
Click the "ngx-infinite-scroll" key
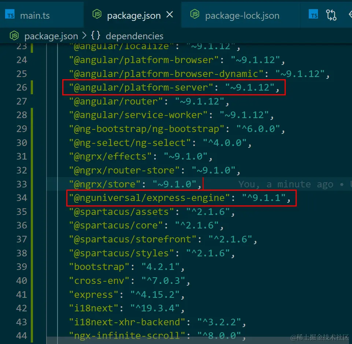coord(127,336)
